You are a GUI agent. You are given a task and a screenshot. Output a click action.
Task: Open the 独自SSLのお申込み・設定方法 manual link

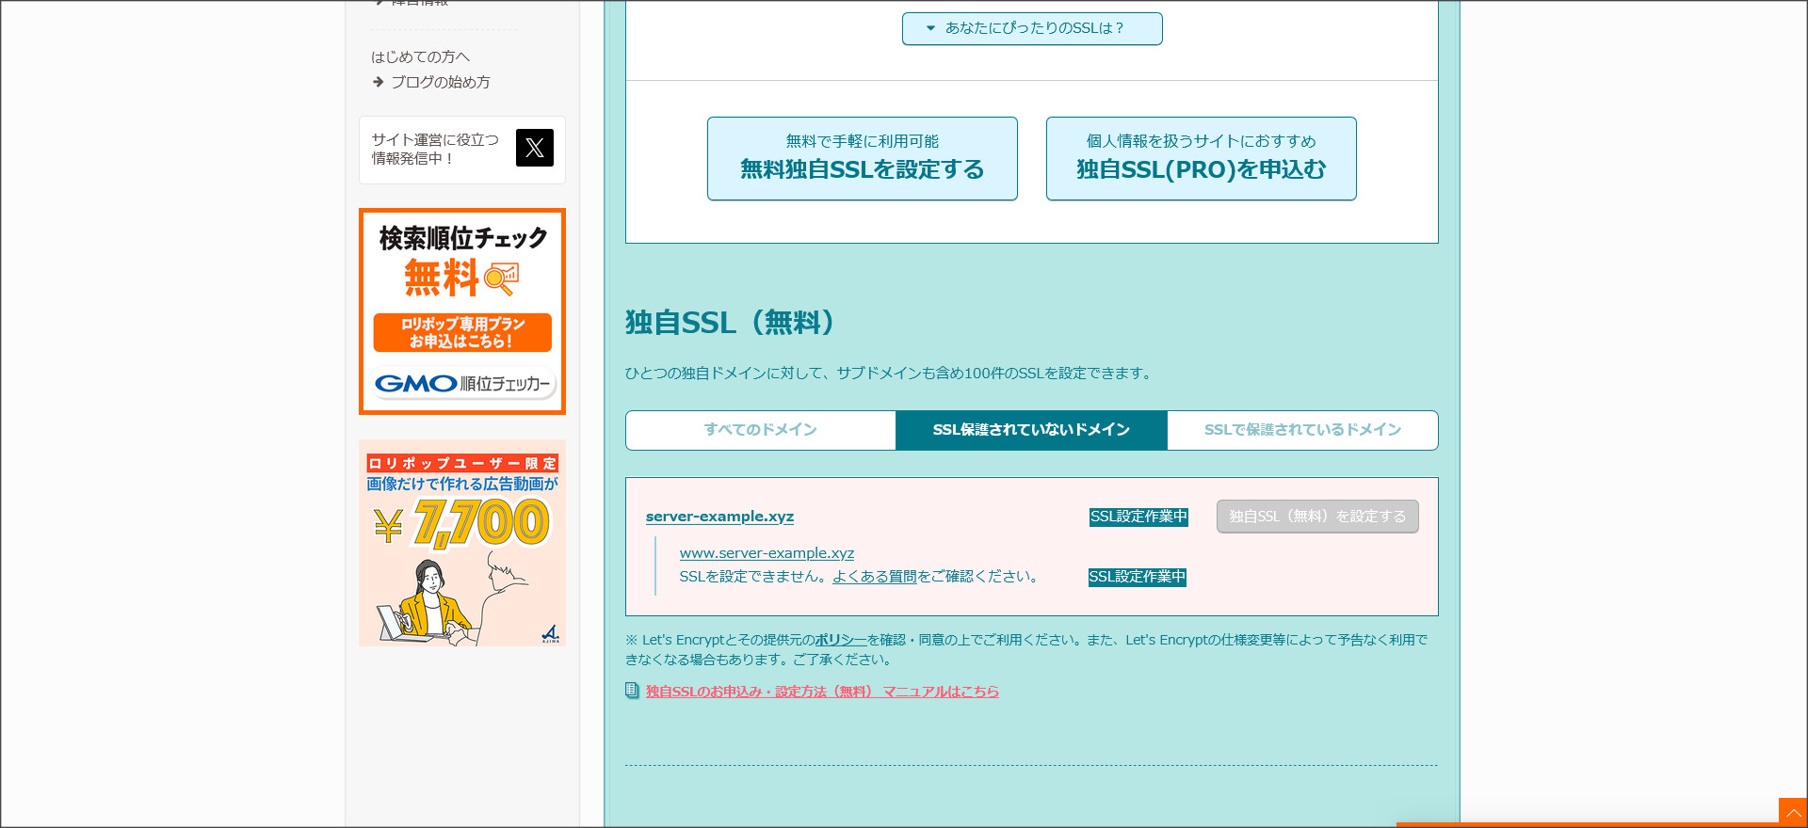[822, 692]
